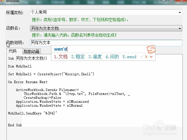Viewport: 187px width, 140px height.
Task: Click the Sogou input method logo
Action: pyautogui.click(x=151, y=49)
